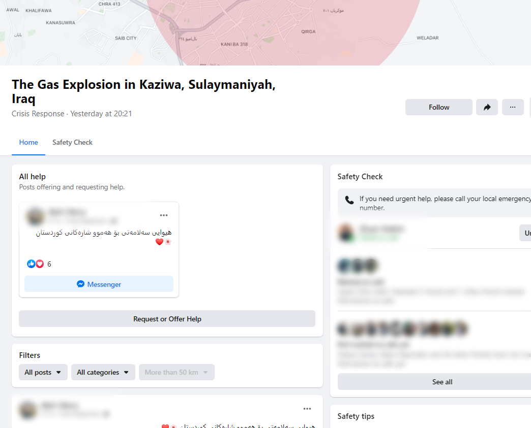Click See all in Safety Check panel
Image resolution: width=531 pixels, height=428 pixels.
[441, 382]
